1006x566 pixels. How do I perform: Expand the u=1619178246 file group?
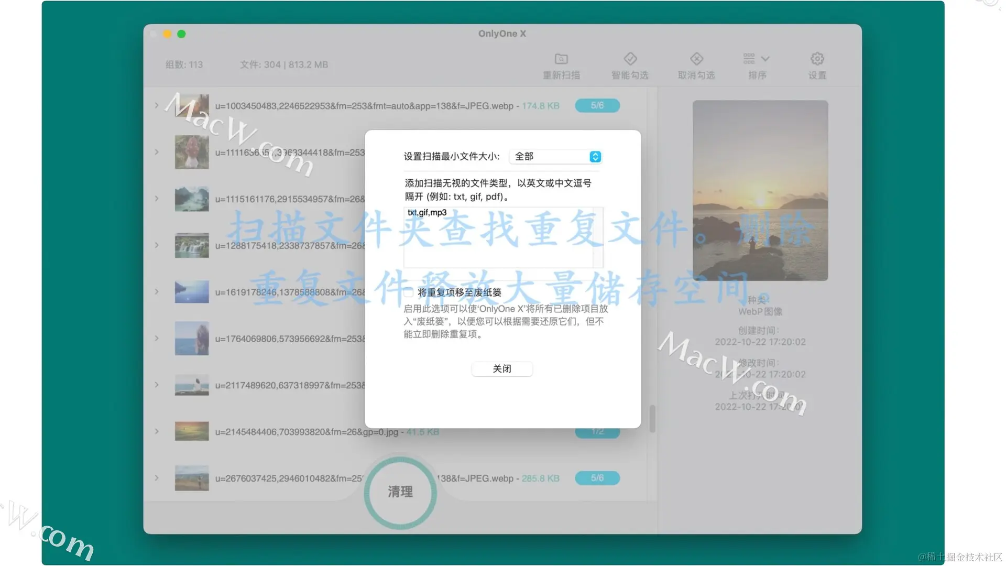[x=157, y=291]
